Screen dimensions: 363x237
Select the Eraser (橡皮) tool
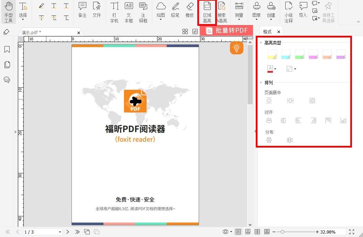(189, 10)
